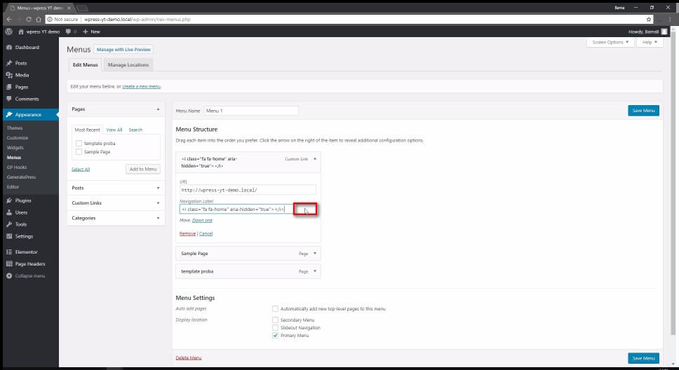Collapse the admin sidebar menu
Viewport: 679px width, 370px height.
[30, 275]
